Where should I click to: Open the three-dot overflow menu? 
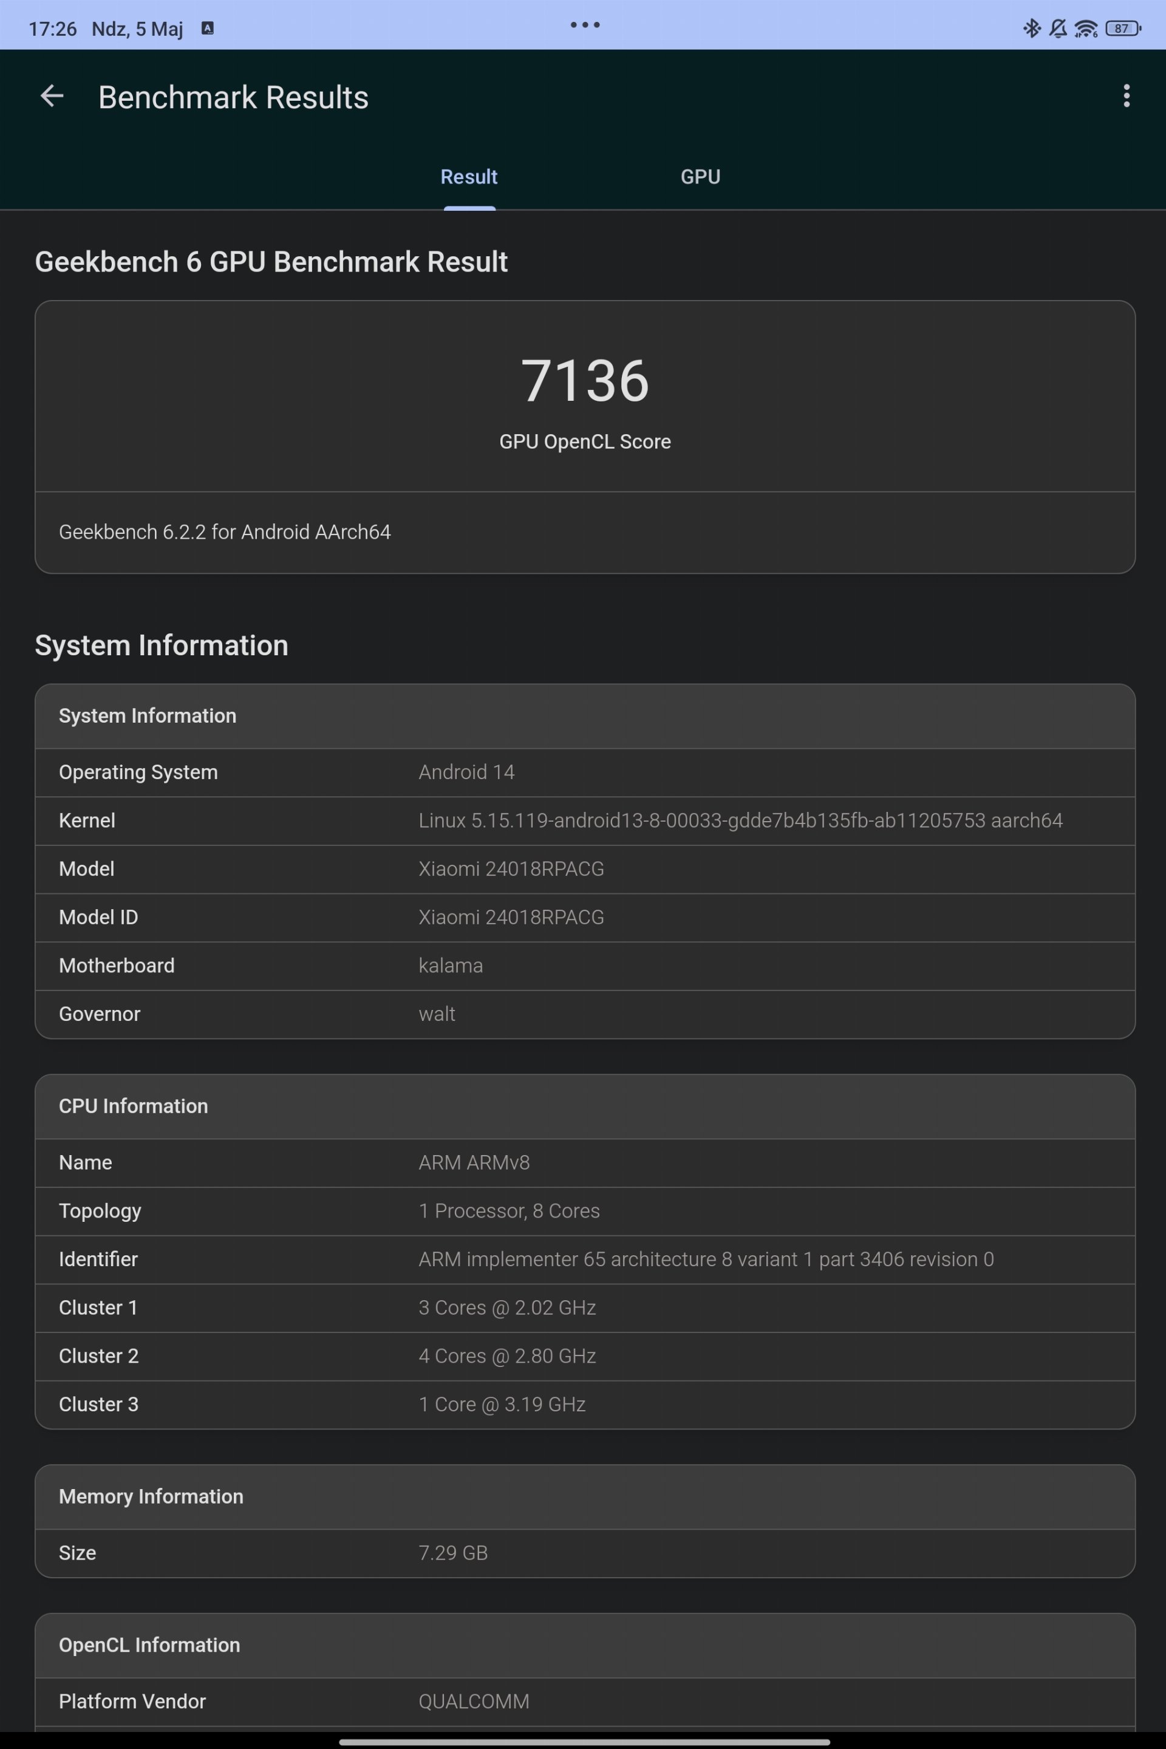(1127, 96)
